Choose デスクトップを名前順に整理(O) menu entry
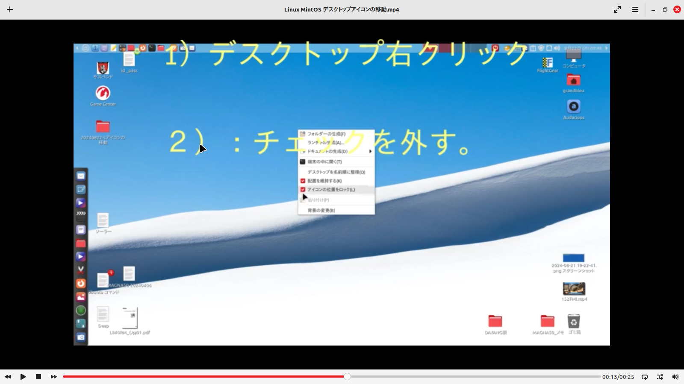The height and width of the screenshot is (384, 684). [336, 172]
